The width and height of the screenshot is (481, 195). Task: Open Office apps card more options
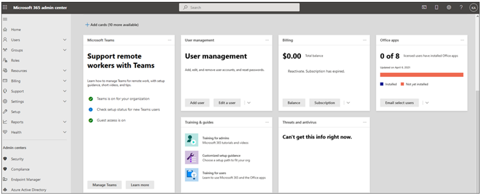pos(462,40)
